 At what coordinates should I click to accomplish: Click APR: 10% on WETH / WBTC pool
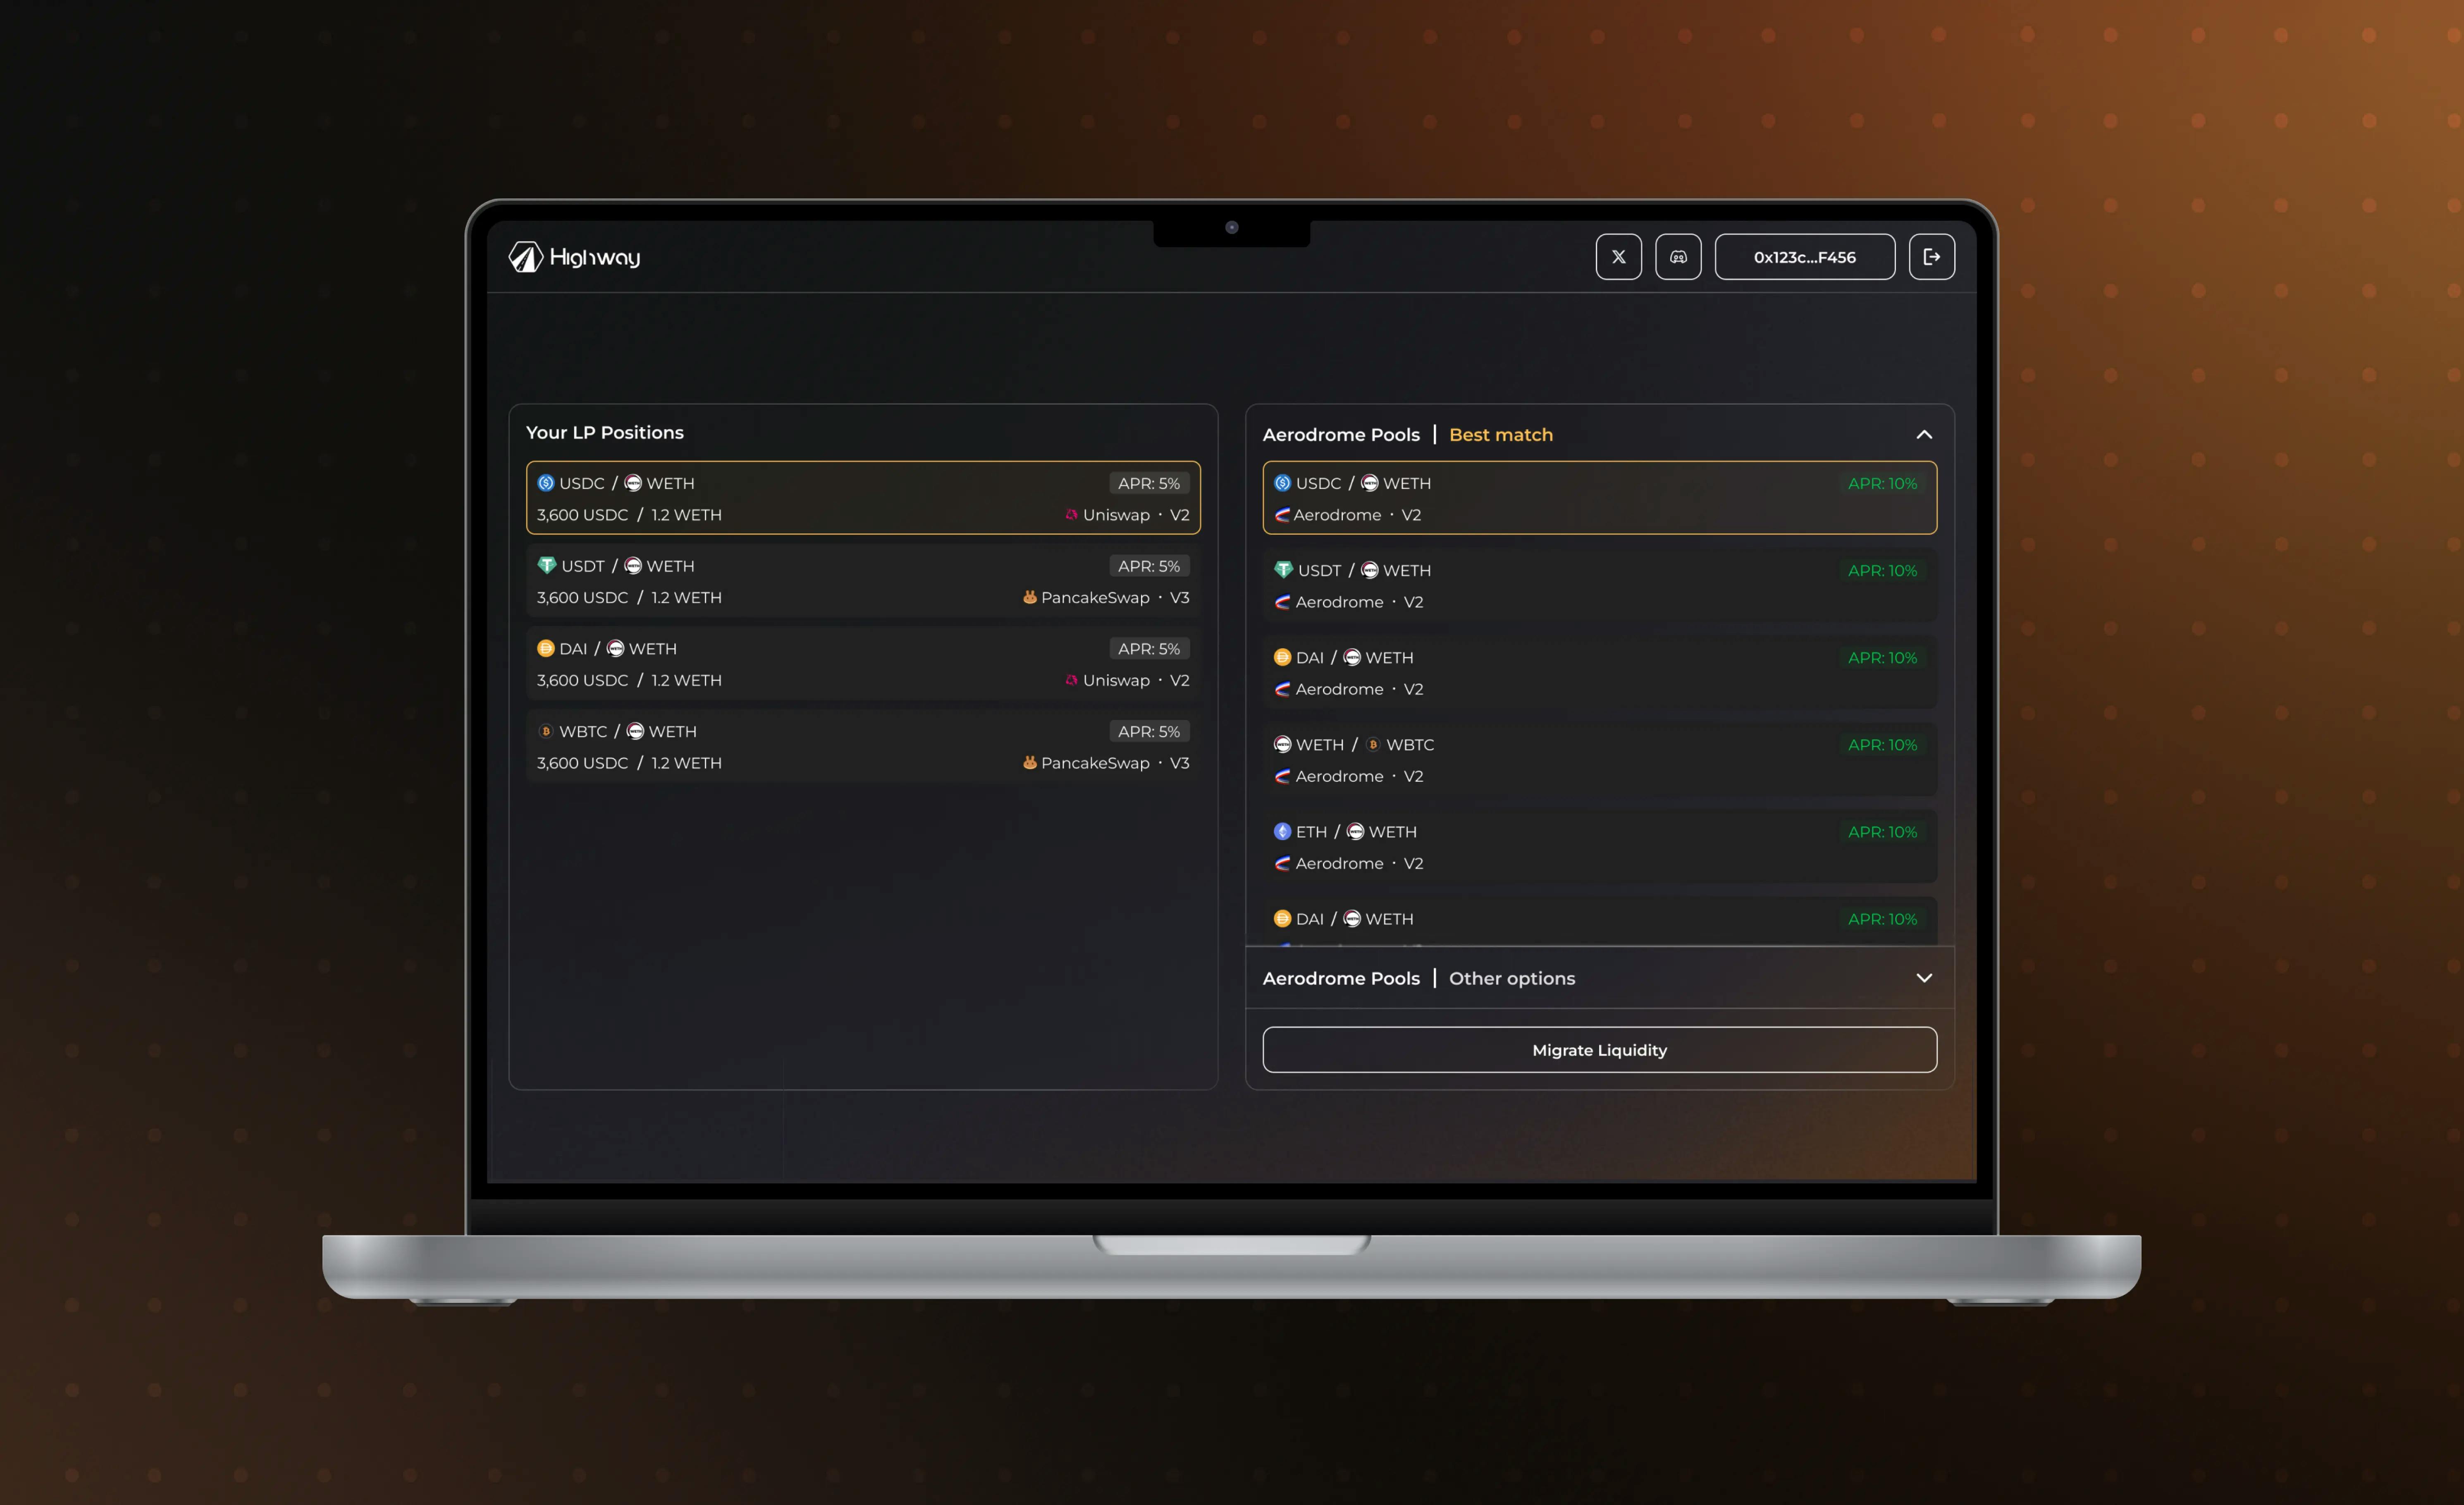point(1882,745)
